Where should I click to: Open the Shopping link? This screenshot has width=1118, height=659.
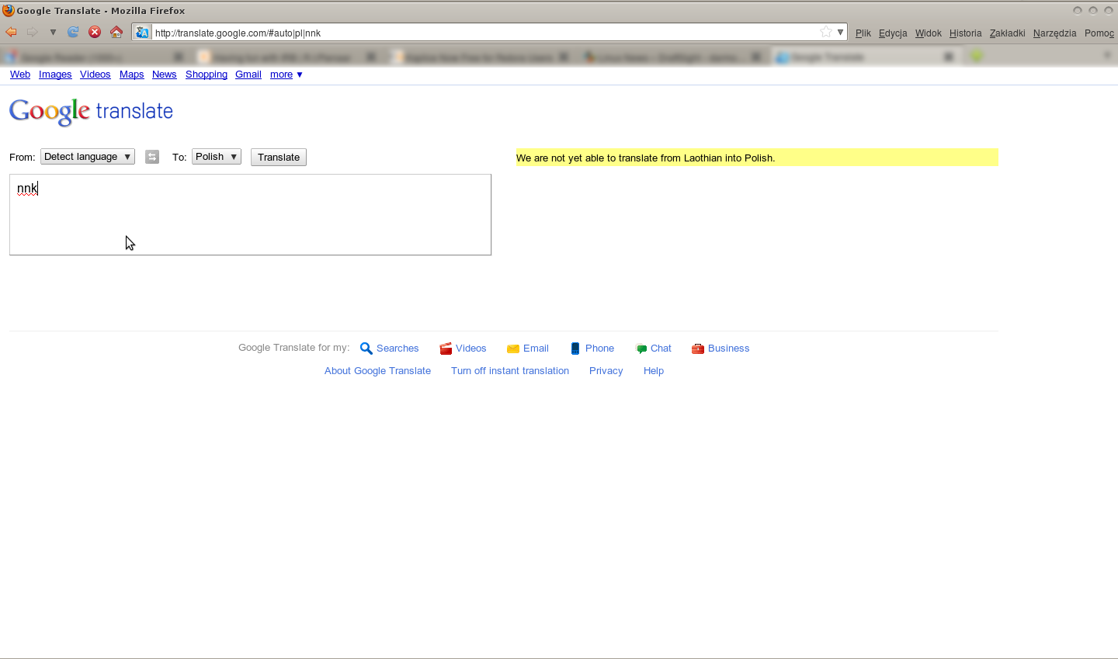[207, 75]
